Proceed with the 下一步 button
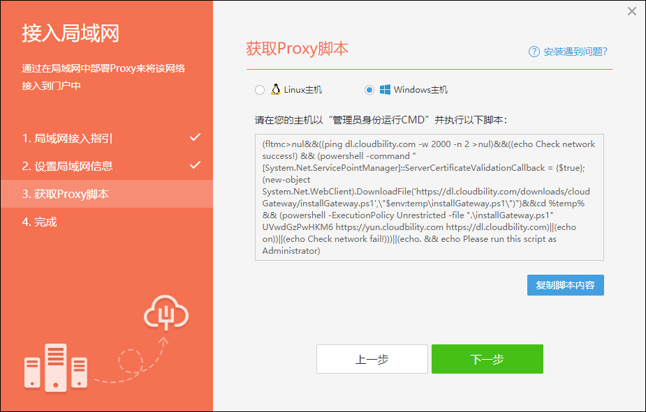Screen dimensions: 646x412 pyautogui.click(x=487, y=359)
